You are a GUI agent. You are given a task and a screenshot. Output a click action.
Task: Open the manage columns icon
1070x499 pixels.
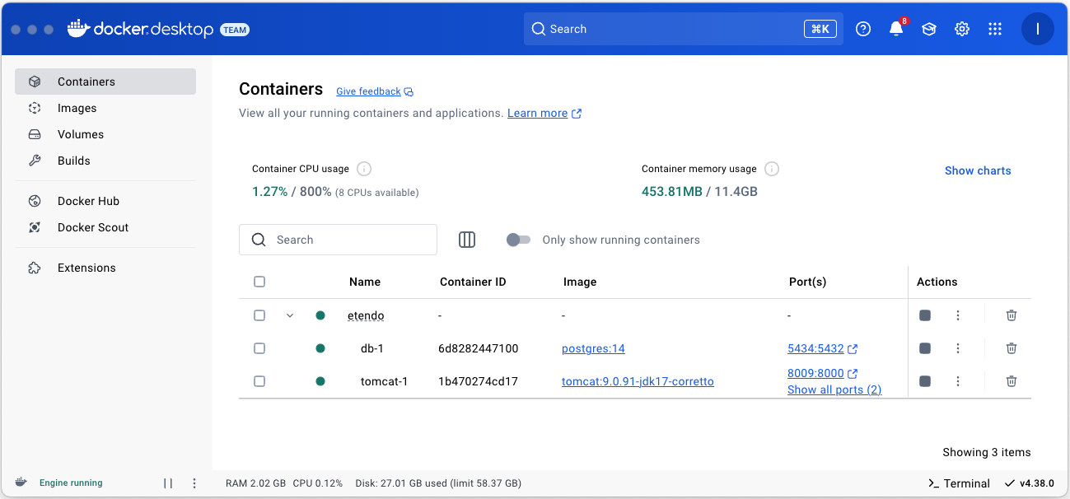pos(467,240)
